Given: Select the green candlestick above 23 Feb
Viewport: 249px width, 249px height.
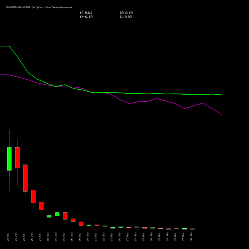Looking at the screenshot, I should tap(9, 159).
